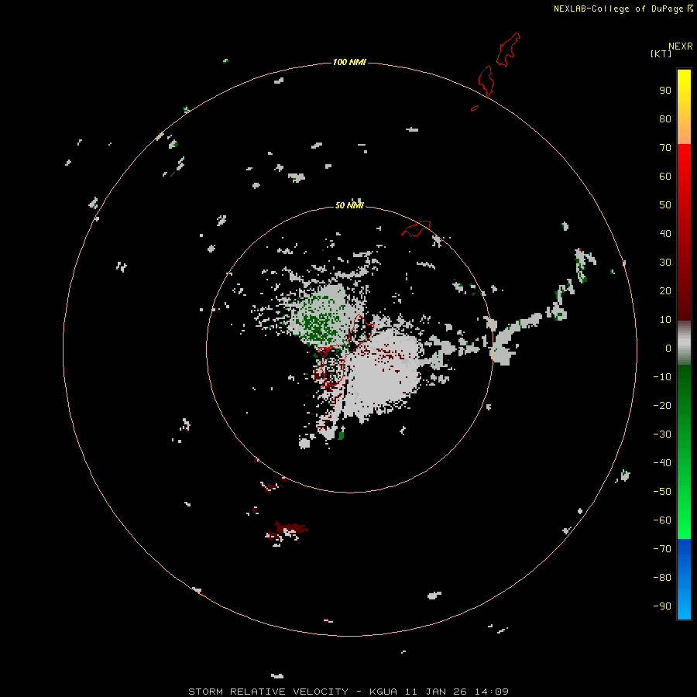Click the -40 value on velocity scale
This screenshot has width=697, height=697.
pos(662,463)
